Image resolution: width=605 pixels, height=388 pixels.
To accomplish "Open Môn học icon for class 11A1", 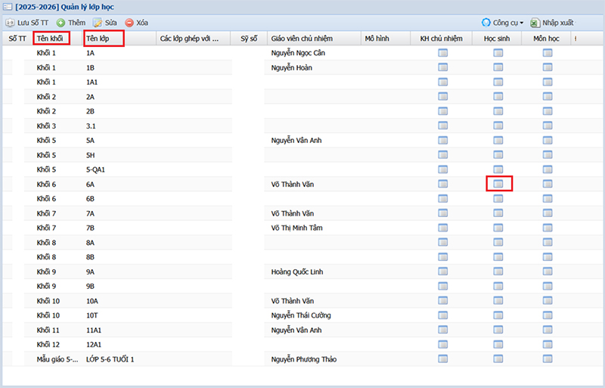I will [x=548, y=330].
